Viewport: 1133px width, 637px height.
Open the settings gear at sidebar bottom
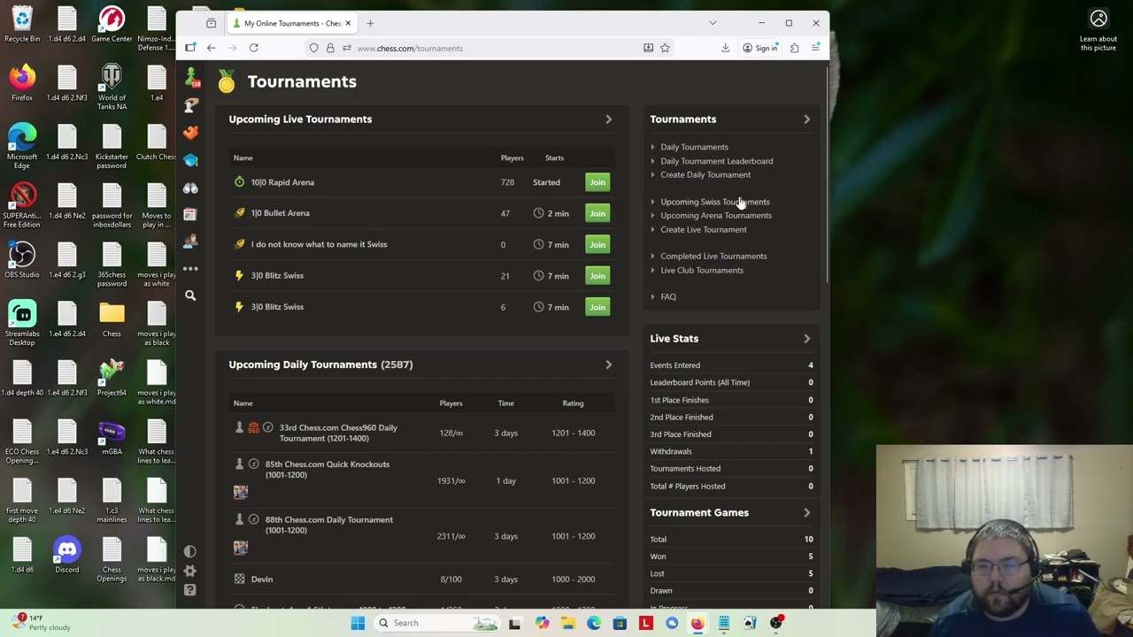click(190, 571)
